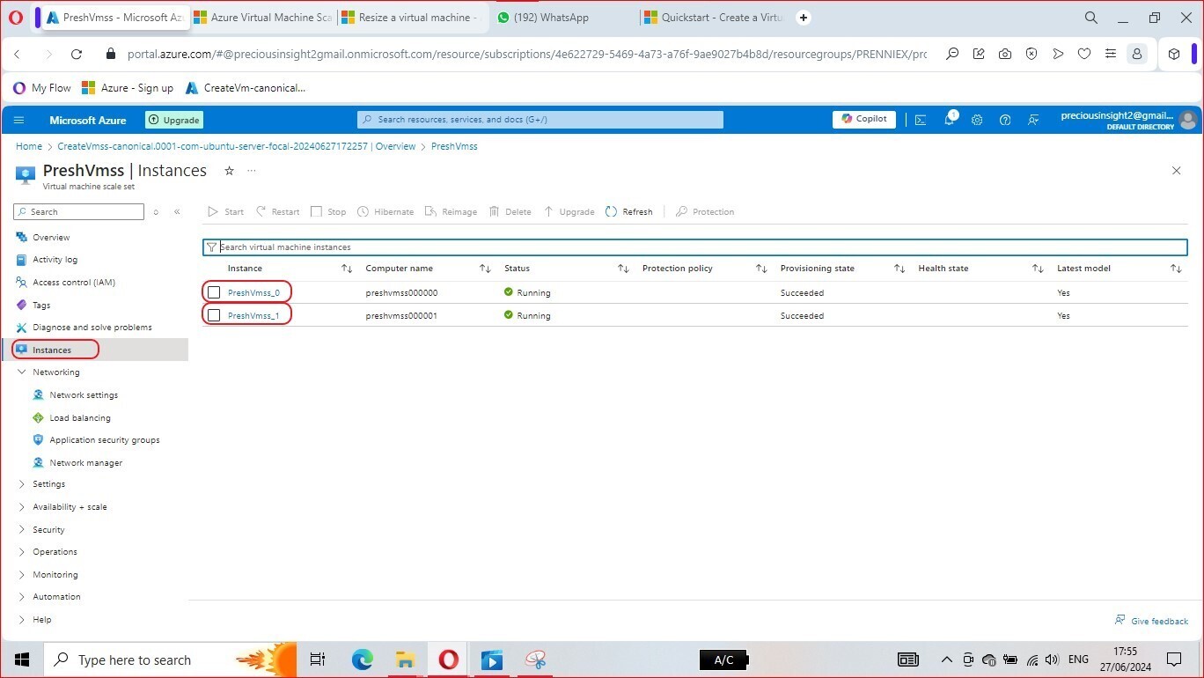
Task: Open the Azure portal hamburger menu
Action: tap(19, 120)
